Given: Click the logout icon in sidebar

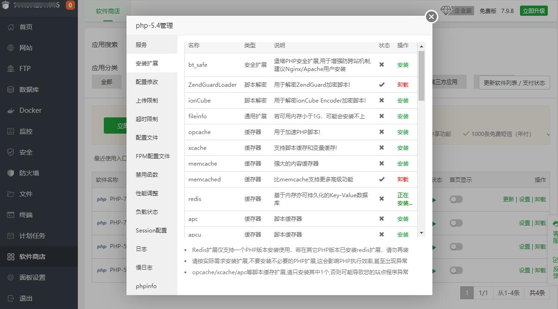Looking at the screenshot, I should [11, 298].
